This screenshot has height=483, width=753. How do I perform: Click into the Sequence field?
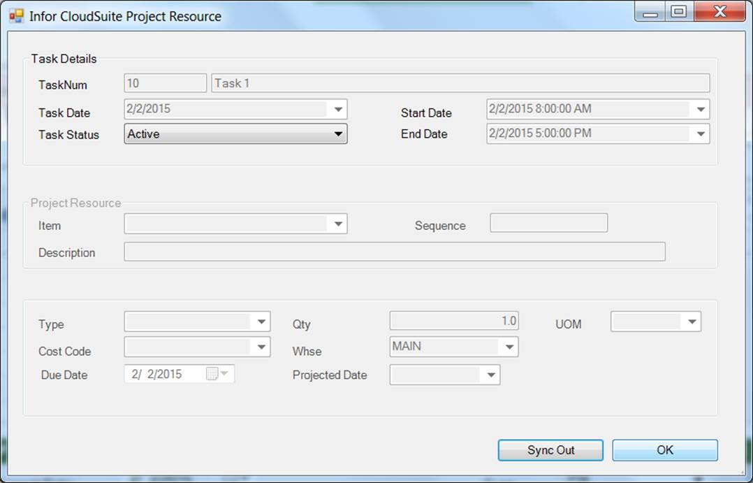(548, 223)
